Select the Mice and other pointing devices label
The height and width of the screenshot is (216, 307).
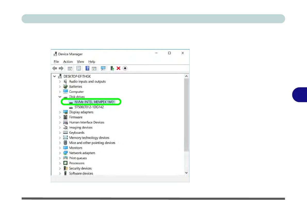coord(92,143)
